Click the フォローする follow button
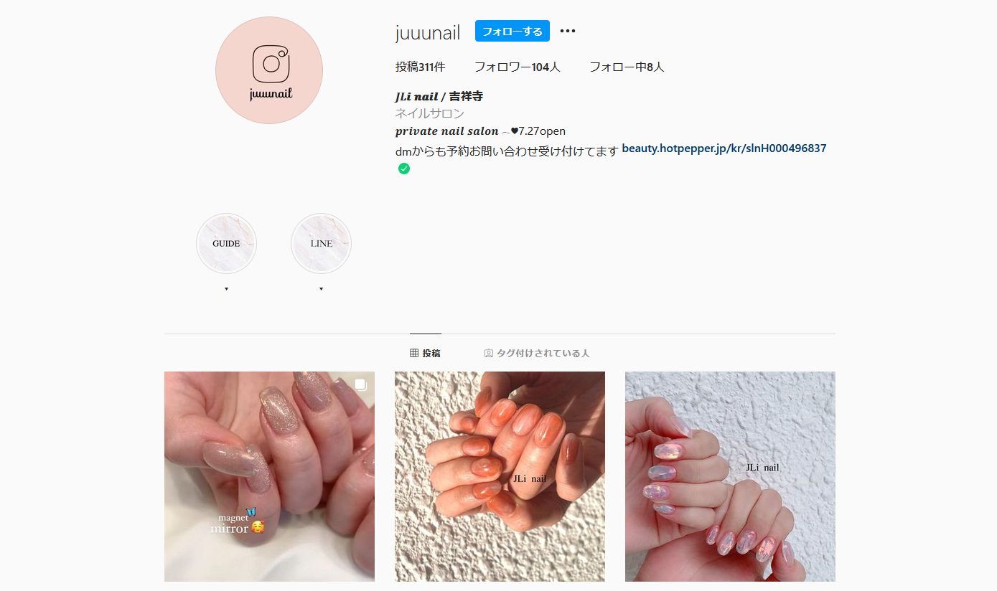This screenshot has width=997, height=591. point(512,31)
